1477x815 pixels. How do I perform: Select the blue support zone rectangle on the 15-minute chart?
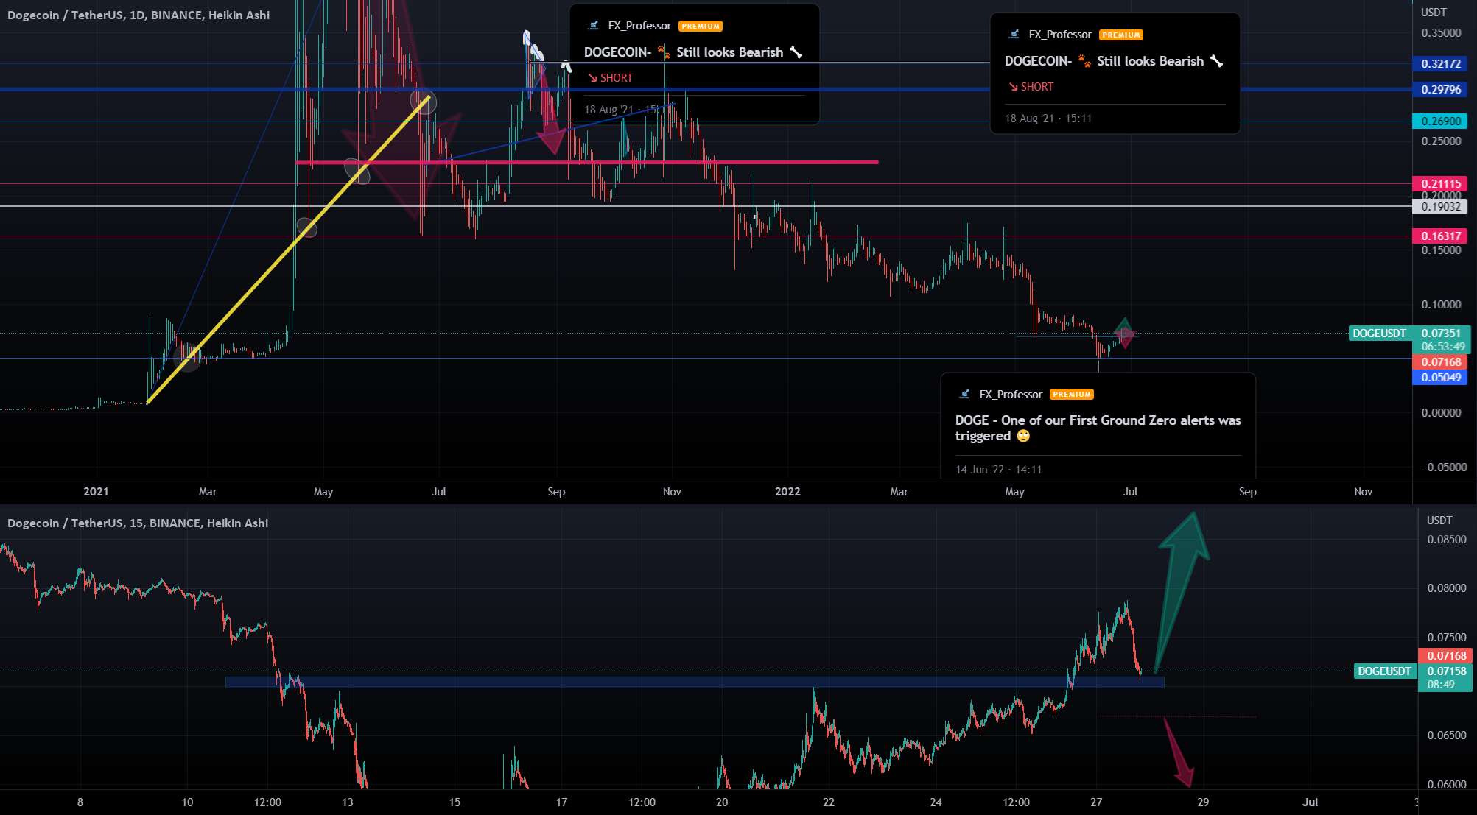pyautogui.click(x=694, y=682)
